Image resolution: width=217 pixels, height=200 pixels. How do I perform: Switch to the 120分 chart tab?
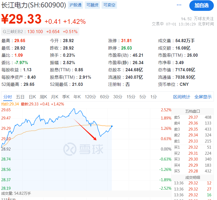click(x=90, y=97)
